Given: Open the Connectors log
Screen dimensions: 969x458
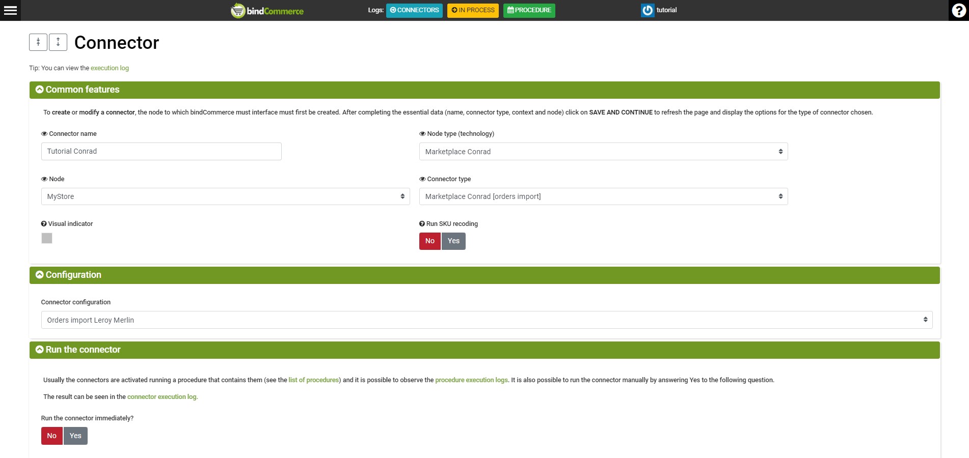Looking at the screenshot, I should [x=414, y=10].
